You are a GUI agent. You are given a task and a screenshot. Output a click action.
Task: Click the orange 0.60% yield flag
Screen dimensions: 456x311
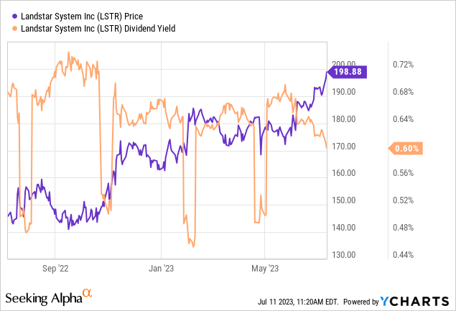(x=407, y=149)
